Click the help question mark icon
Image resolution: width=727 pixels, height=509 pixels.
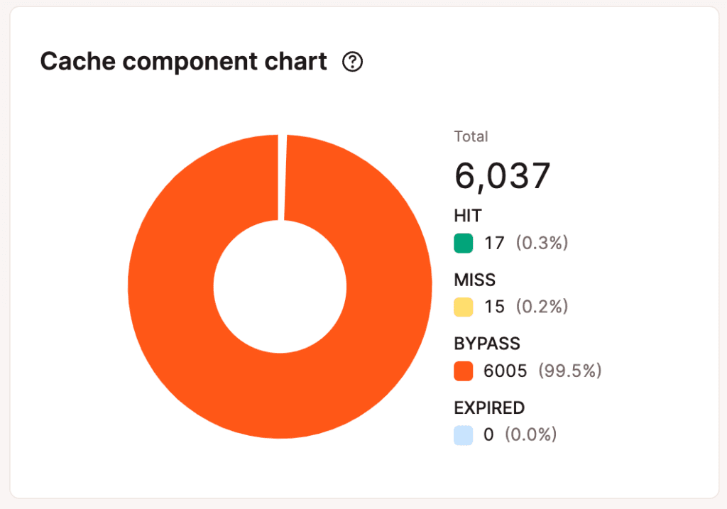point(352,62)
